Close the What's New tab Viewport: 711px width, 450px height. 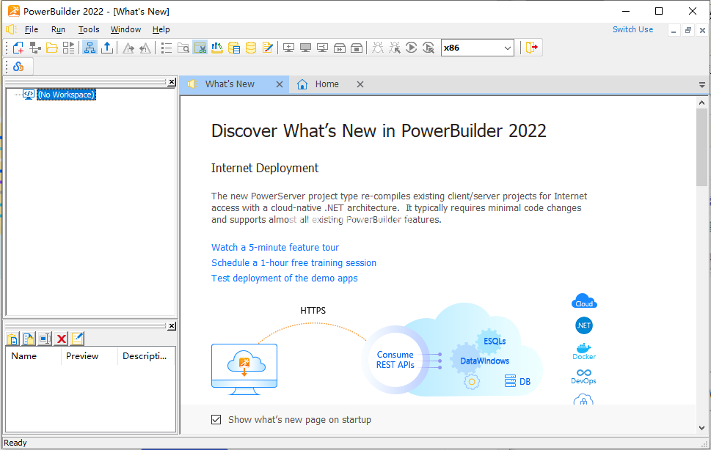pyautogui.click(x=280, y=84)
